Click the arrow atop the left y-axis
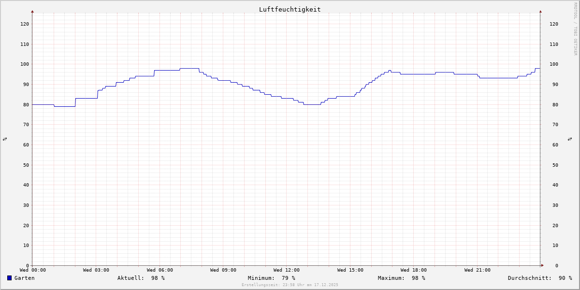 32,11
